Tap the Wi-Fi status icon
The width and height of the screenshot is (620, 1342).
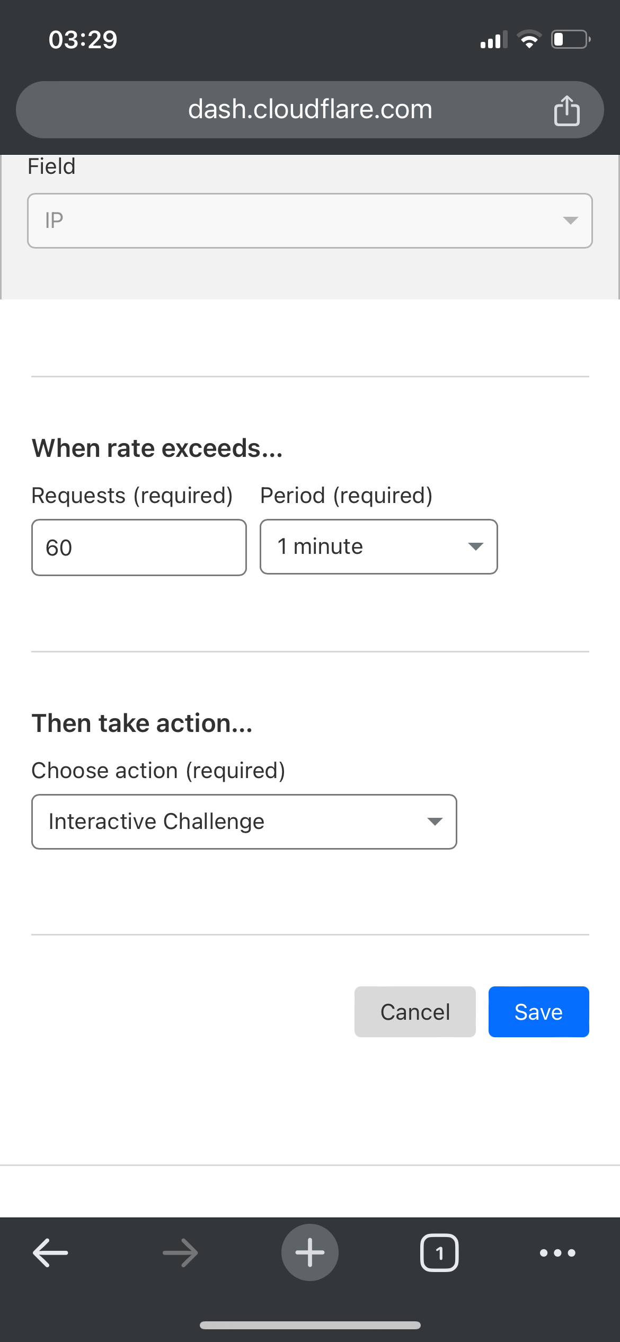click(528, 40)
